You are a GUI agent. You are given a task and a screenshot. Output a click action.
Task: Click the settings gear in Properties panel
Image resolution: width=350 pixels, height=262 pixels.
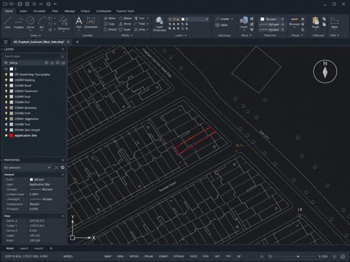point(62,168)
